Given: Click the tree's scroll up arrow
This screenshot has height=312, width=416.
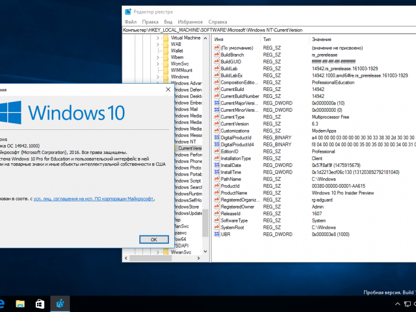Looking at the screenshot, I should click(205, 38).
